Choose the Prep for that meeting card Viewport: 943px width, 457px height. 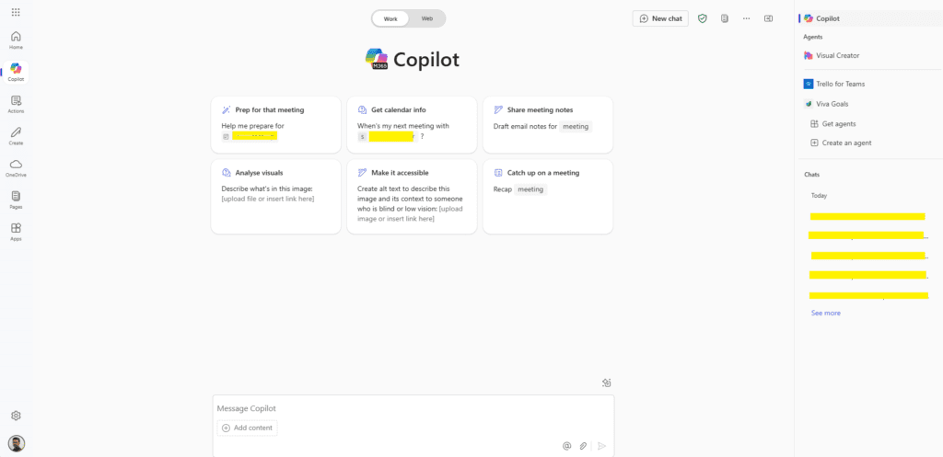[x=276, y=125]
